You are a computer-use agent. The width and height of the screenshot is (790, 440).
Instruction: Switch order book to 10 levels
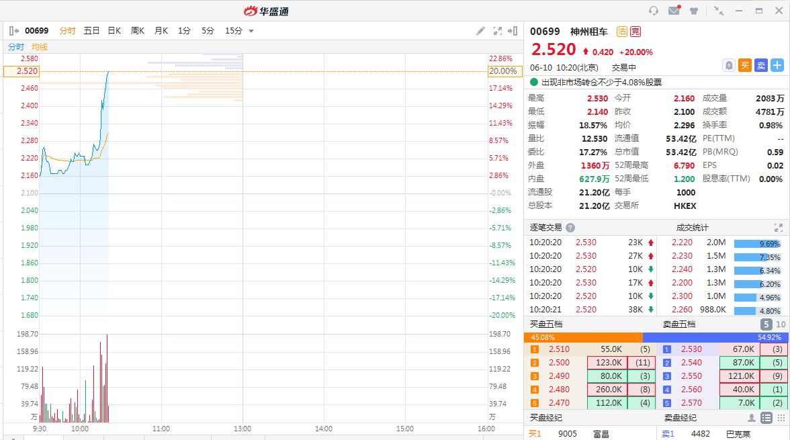pos(781,324)
